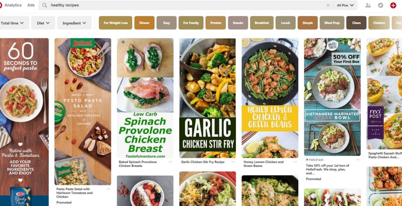
Task: Open Spinach Provolone Chicken Breast pin image
Action: pyautogui.click(x=145, y=98)
